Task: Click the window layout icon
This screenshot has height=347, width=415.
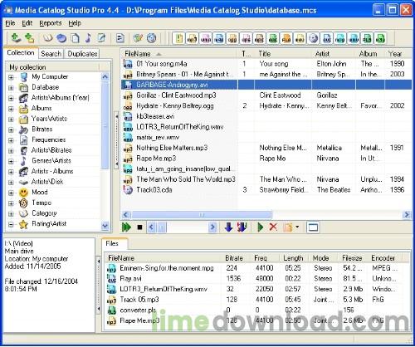Action: click(313, 227)
